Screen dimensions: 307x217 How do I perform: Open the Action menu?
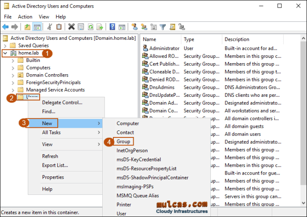click(x=25, y=17)
